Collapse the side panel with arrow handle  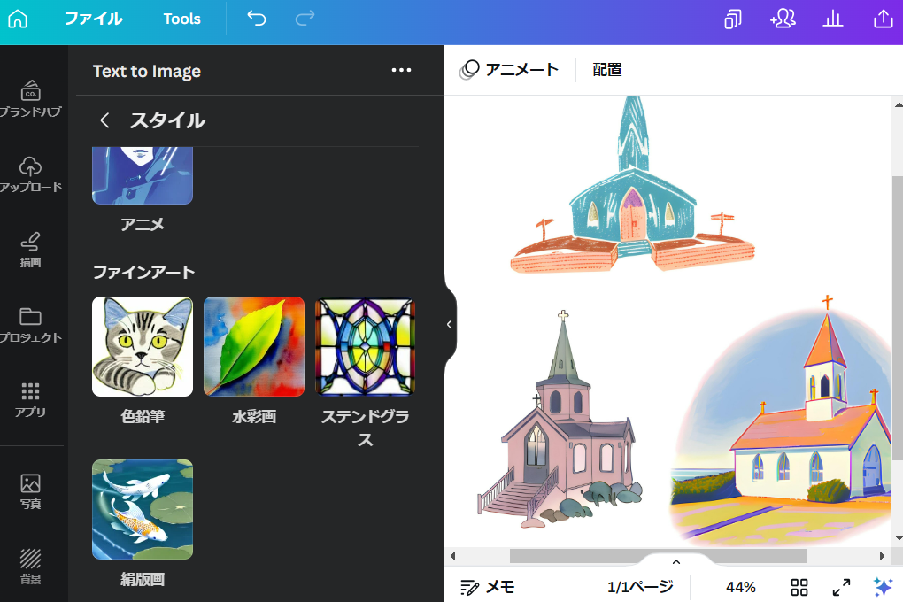449,324
